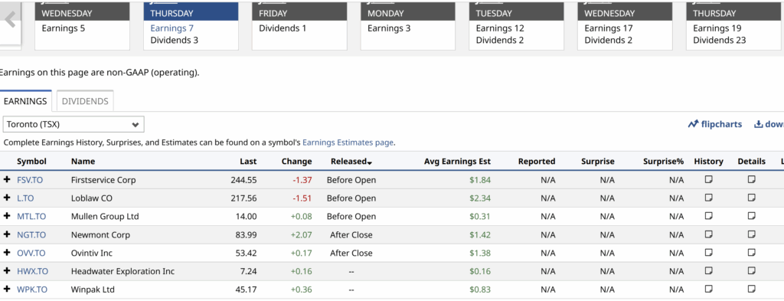
Task: Sort by the Released column header
Action: coord(351,162)
